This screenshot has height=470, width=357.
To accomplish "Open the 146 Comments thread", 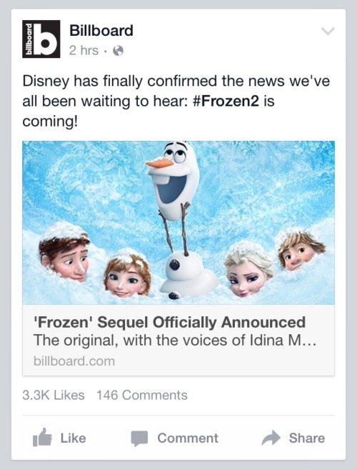I will coord(142,395).
